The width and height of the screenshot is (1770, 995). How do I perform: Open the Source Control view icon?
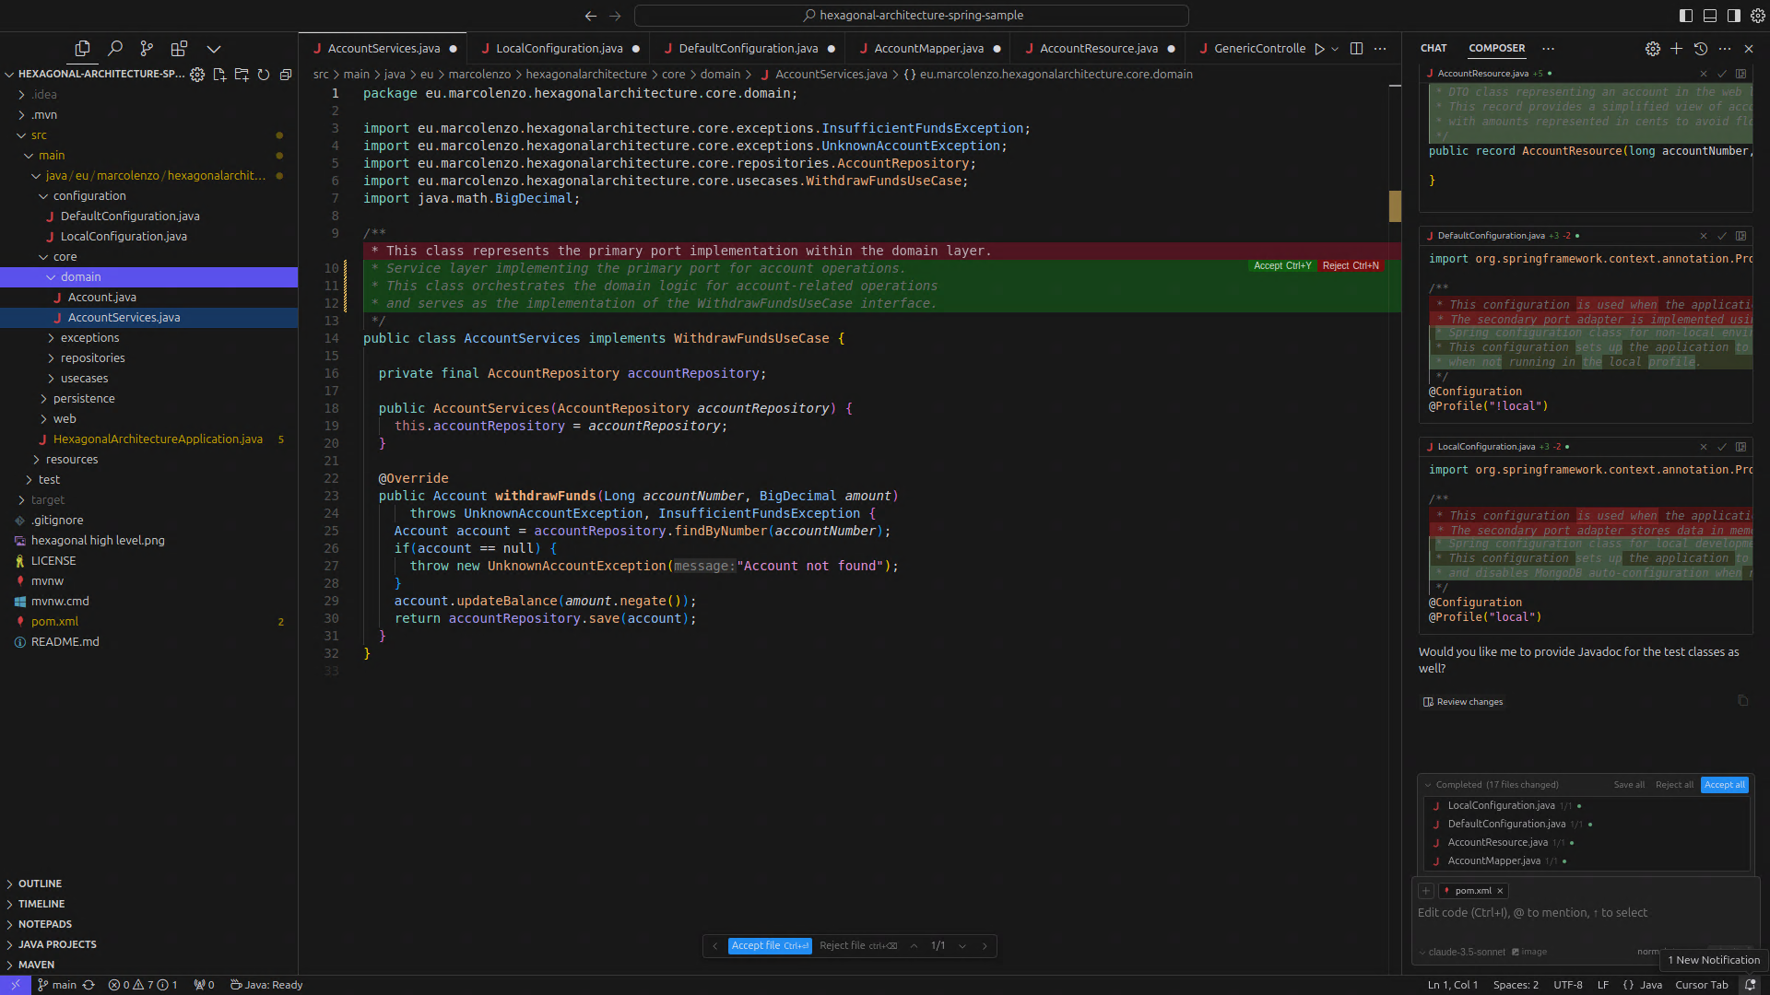(147, 48)
